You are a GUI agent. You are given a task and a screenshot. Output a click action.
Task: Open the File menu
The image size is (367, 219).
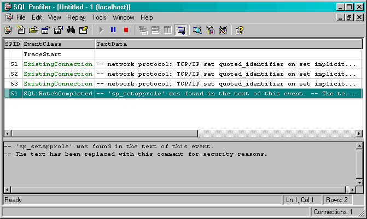(x=21, y=17)
